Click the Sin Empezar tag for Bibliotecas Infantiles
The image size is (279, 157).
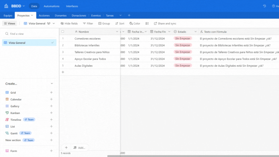(183, 45)
